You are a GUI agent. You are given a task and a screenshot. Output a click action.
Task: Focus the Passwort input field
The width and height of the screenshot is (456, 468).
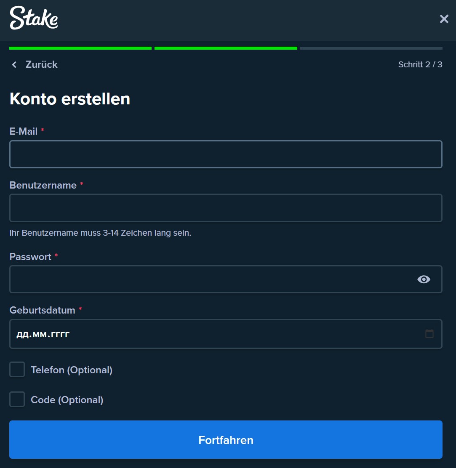(211, 279)
